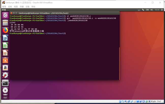The height and width of the screenshot is (104, 165).
Task: Click the vi week020120165230.c command line
Action: click(x=50, y=16)
